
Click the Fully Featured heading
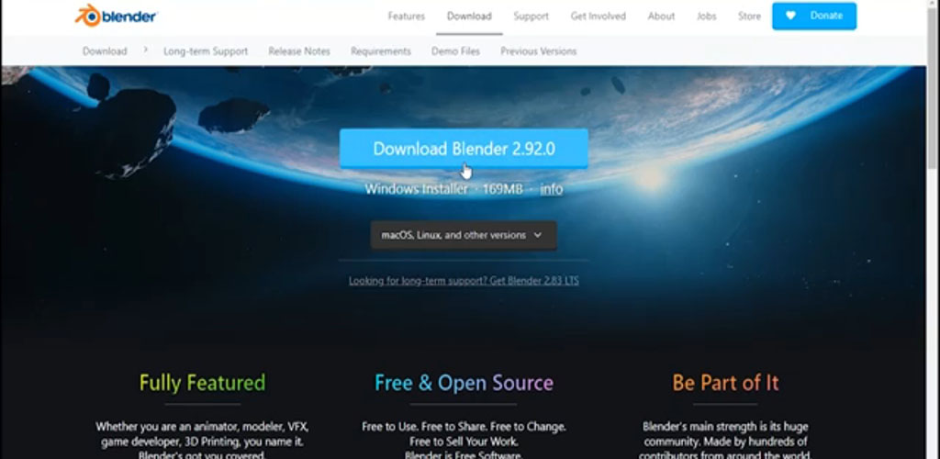(x=203, y=383)
